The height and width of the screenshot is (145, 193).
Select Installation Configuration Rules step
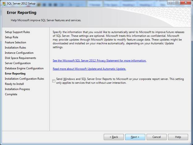click(24, 79)
